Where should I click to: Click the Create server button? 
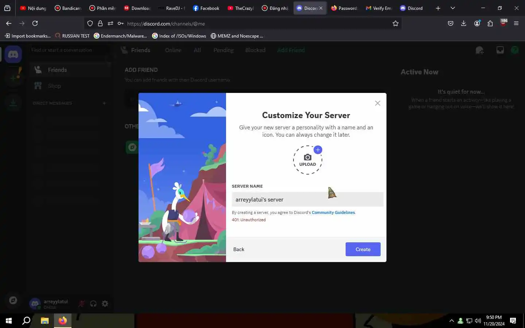pos(363,249)
